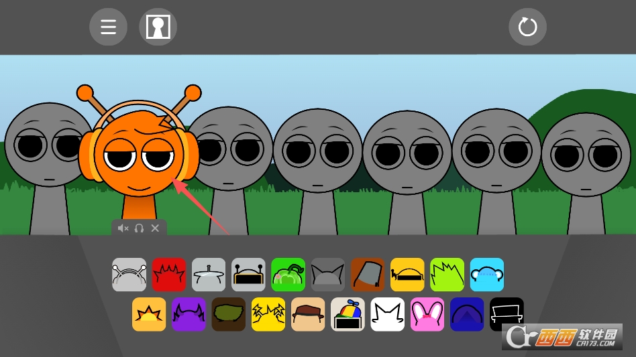
Task: Open the keyhole character gallery button
Action: click(x=158, y=27)
